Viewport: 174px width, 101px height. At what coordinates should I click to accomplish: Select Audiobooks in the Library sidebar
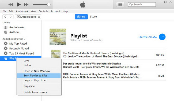point(17,27)
